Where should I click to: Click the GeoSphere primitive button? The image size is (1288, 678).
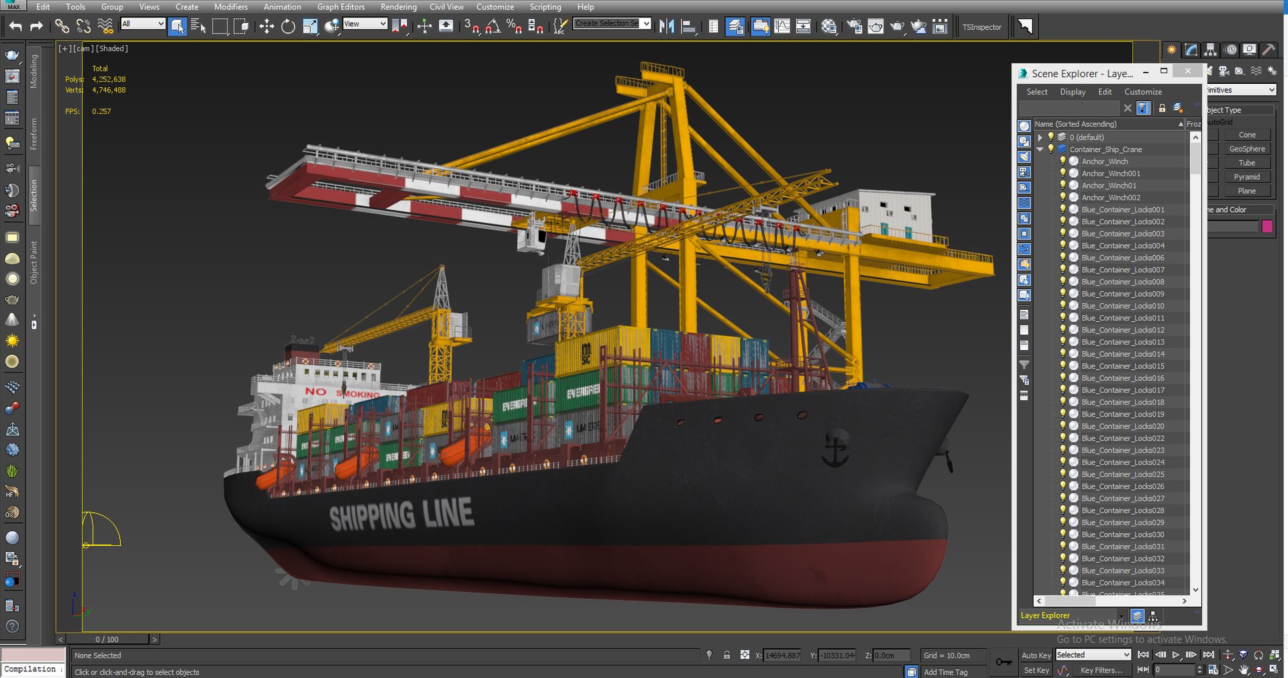tap(1247, 149)
